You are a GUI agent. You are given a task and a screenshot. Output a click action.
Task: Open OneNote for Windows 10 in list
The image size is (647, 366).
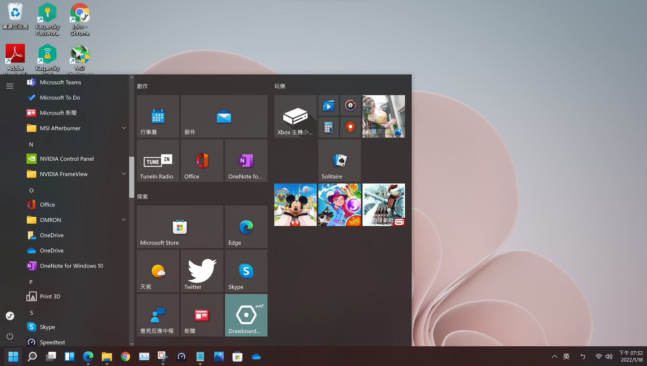(76, 266)
